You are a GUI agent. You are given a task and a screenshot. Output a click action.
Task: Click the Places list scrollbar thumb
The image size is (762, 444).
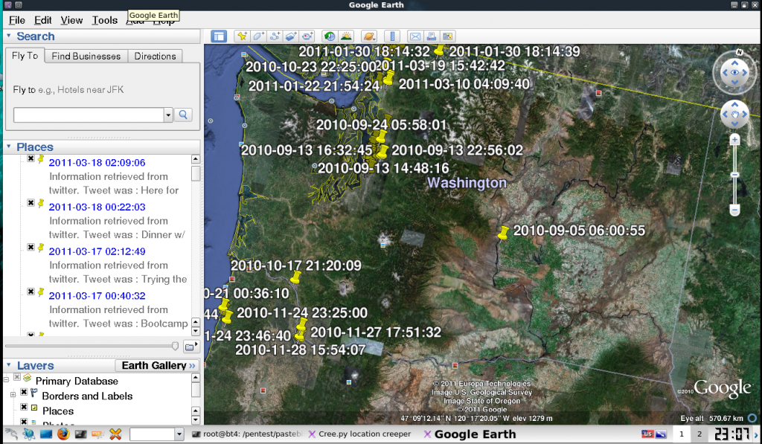196,173
